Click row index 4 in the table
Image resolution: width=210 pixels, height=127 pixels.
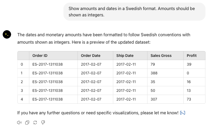click(22, 99)
